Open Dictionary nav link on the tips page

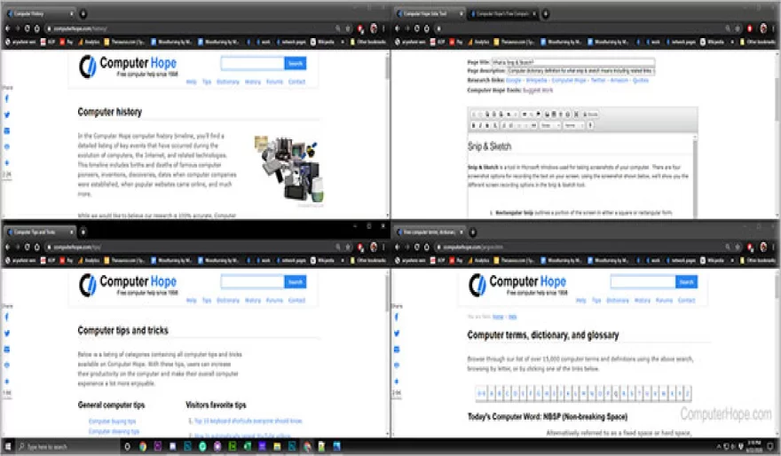(x=227, y=300)
